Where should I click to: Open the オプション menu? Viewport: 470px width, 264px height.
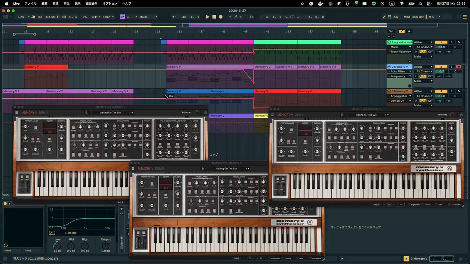pos(110,4)
